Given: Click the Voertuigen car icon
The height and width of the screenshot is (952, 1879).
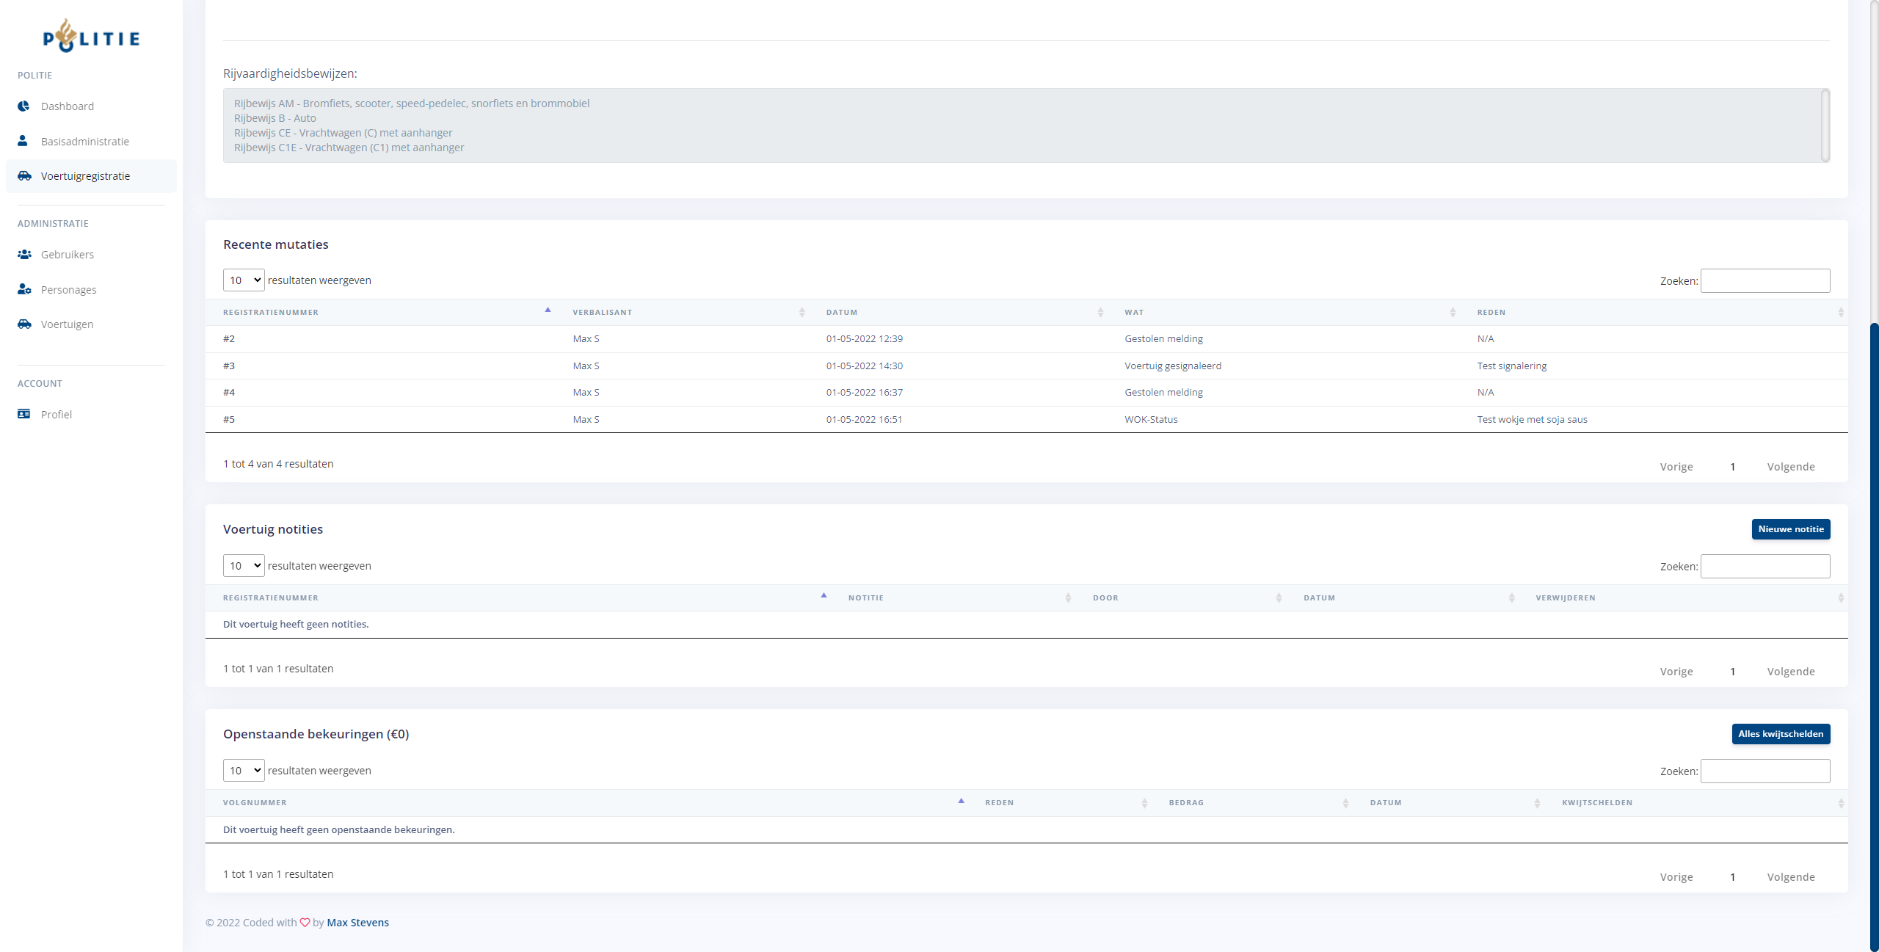Looking at the screenshot, I should click(24, 324).
